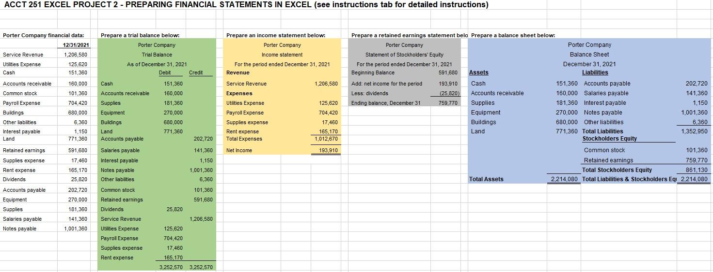
Task: Click 'Notes payable' in the trial balance
Action: 117,170
